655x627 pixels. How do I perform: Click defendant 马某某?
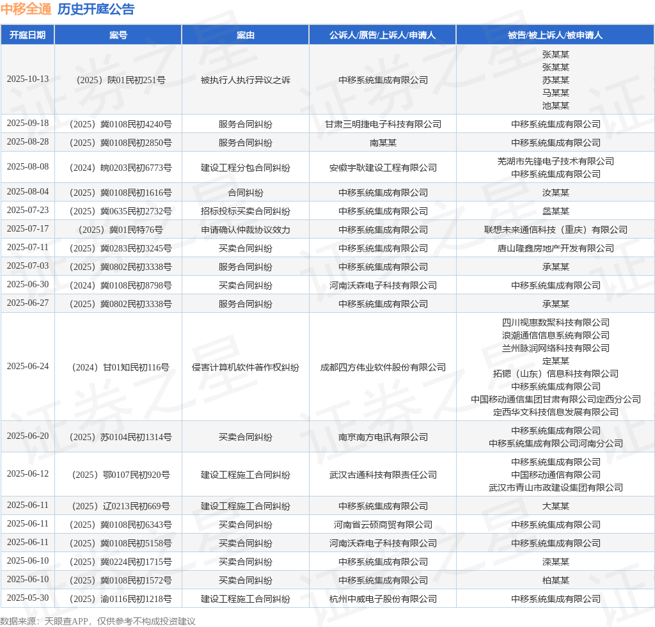point(556,93)
